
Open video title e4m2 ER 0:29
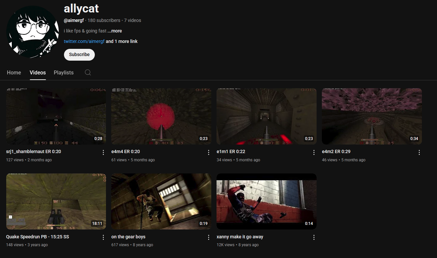[x=336, y=151]
